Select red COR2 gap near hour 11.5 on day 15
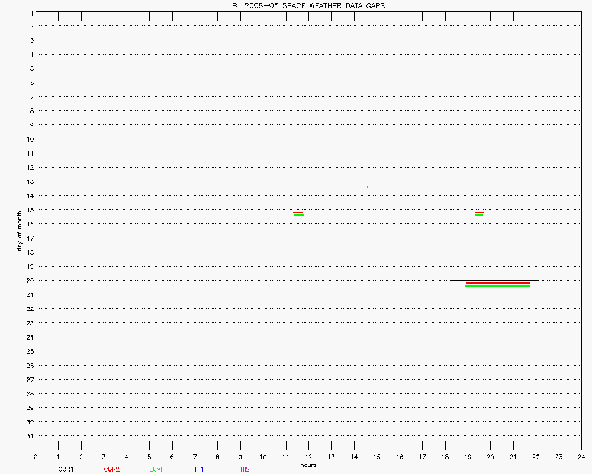 (x=298, y=212)
